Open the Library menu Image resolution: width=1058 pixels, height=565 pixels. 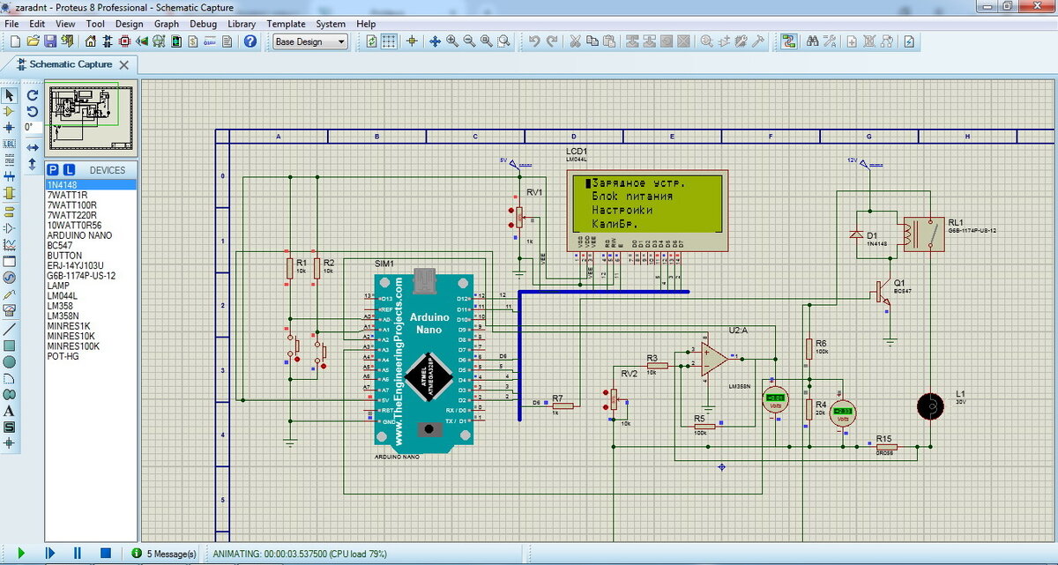click(242, 24)
